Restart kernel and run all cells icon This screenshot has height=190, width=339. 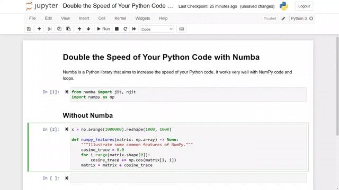[134, 29]
